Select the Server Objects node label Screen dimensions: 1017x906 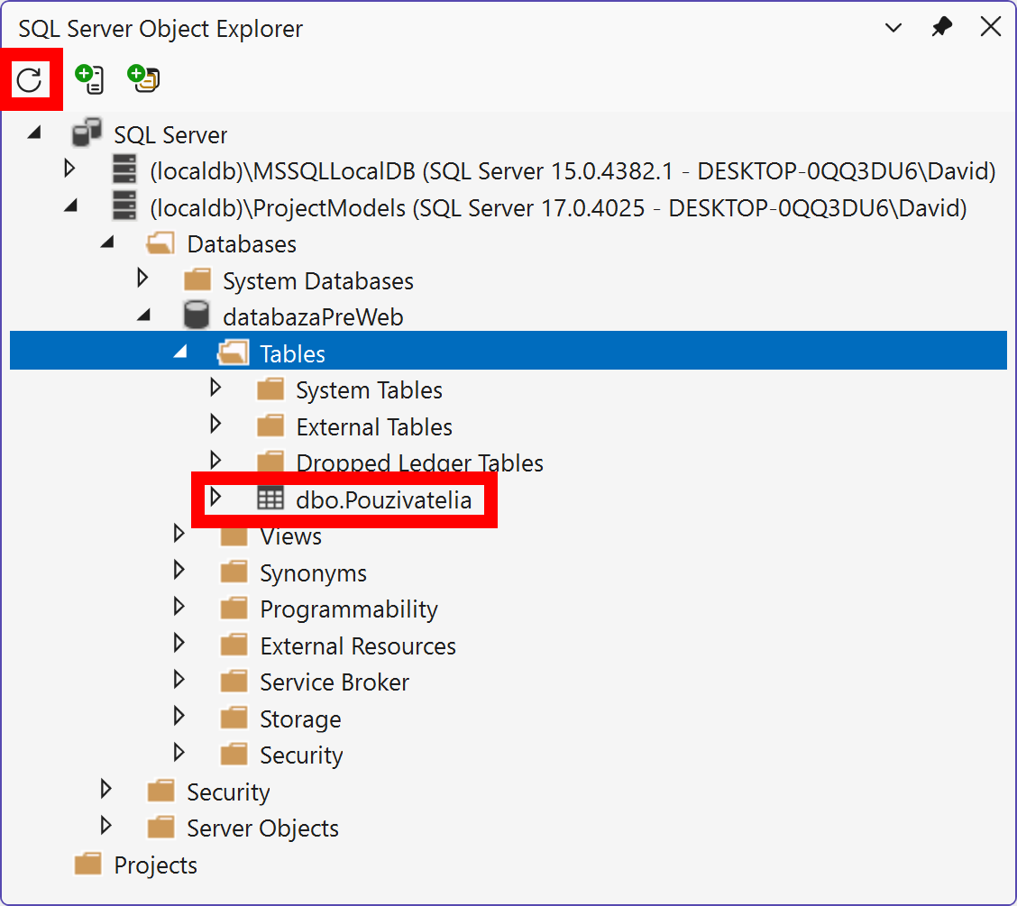262,828
